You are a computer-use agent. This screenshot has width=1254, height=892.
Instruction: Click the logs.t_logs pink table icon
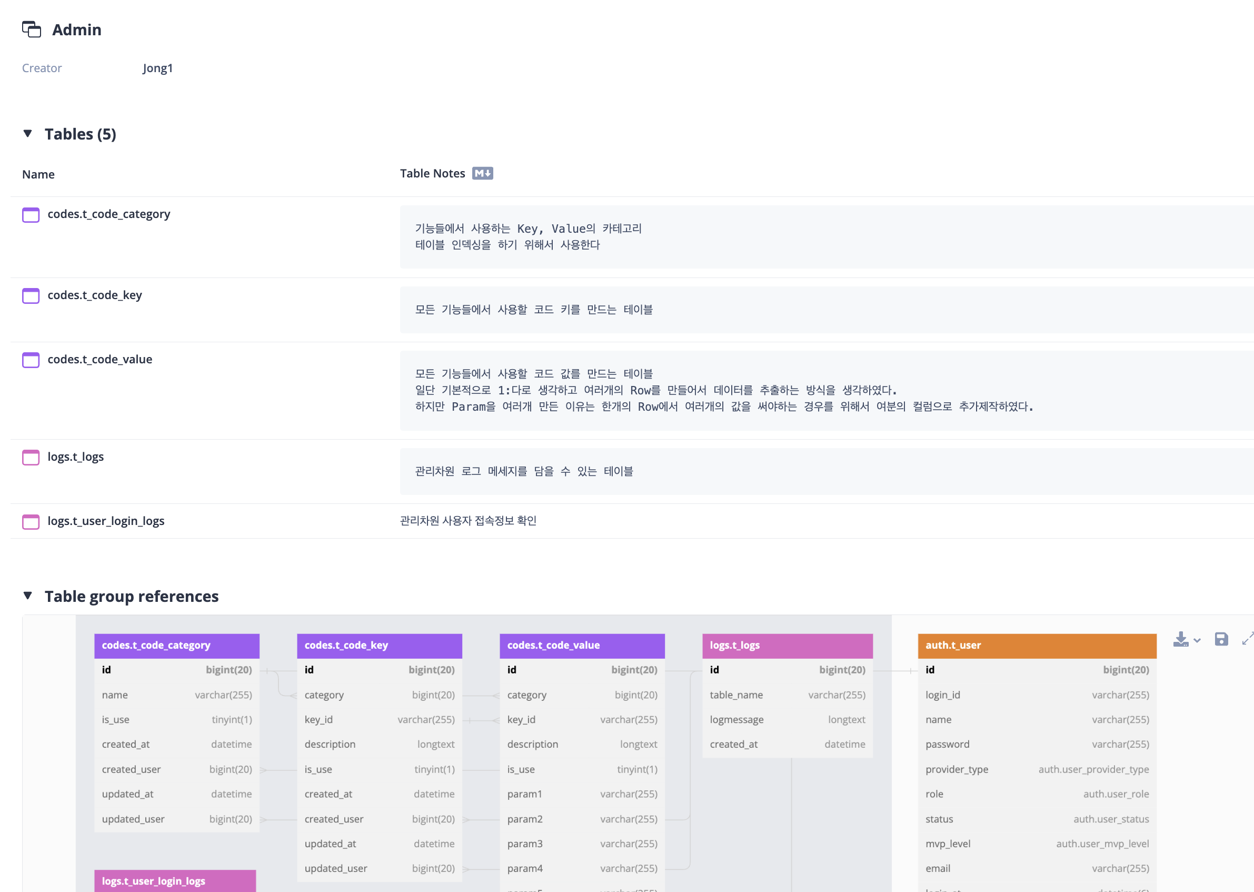(31, 458)
